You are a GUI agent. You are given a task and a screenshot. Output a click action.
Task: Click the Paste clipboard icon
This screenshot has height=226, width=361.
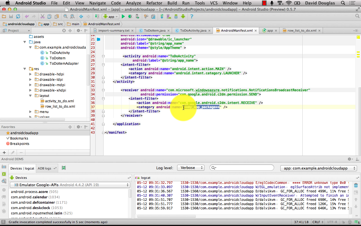point(57,17)
